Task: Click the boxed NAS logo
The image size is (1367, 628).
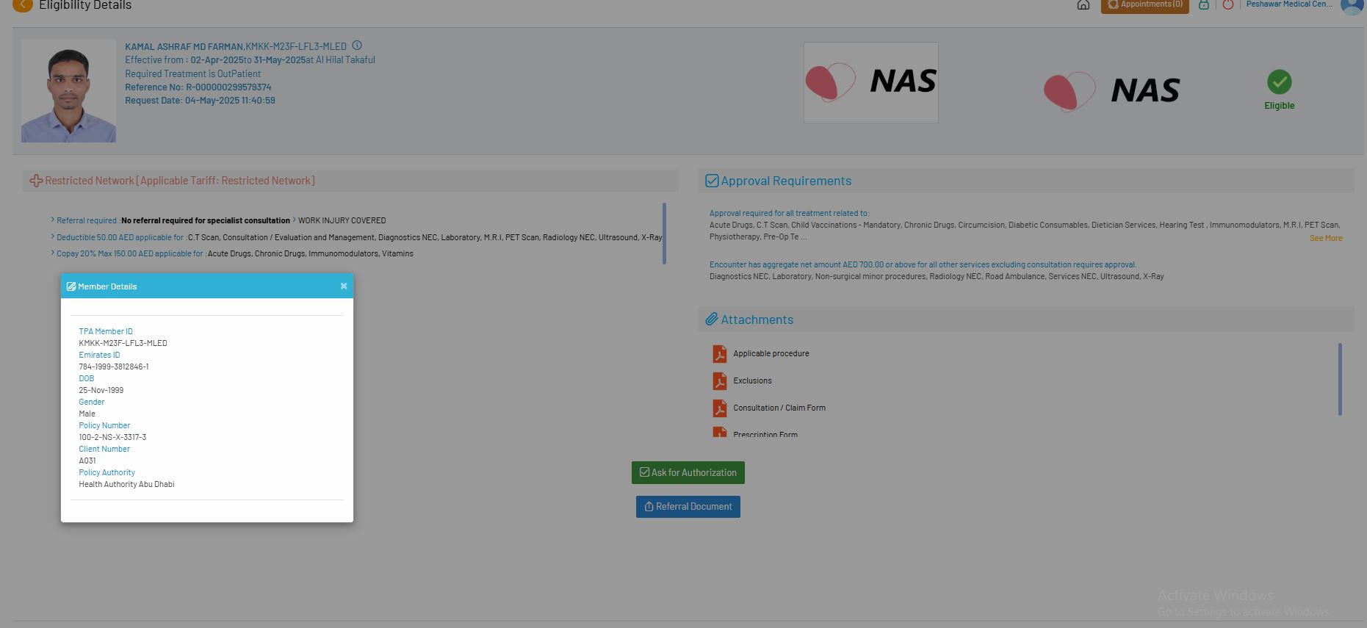Action: [x=871, y=82]
